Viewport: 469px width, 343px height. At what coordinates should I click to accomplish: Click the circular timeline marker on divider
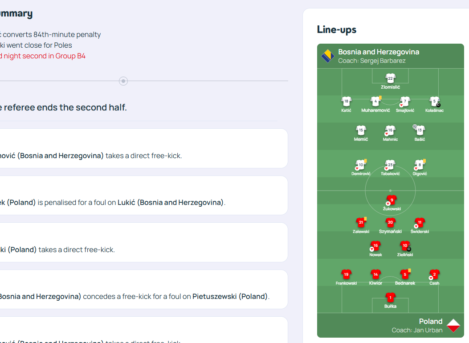point(123,81)
